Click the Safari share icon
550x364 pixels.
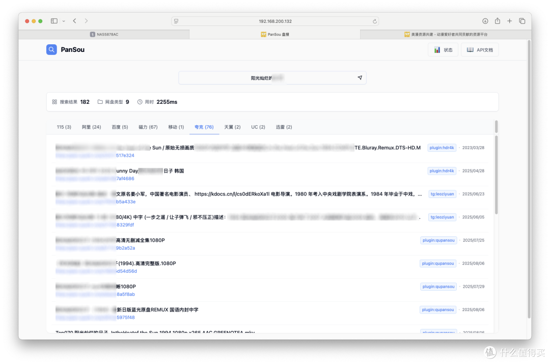click(497, 21)
